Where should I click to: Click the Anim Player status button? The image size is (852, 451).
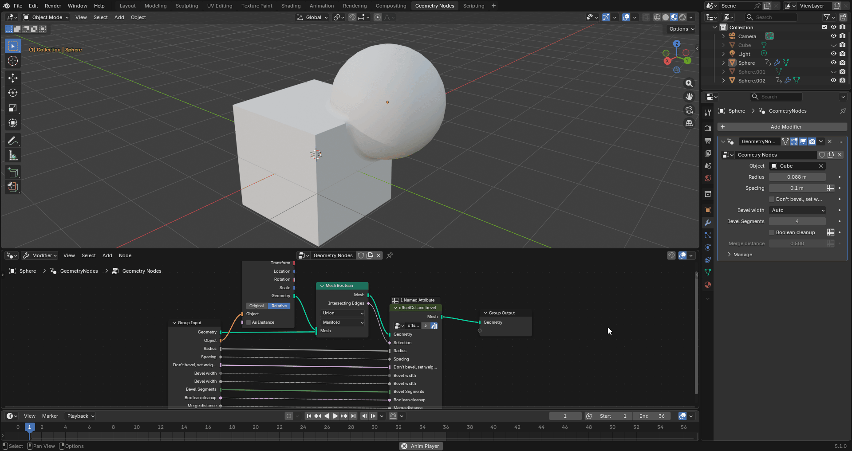pos(420,446)
